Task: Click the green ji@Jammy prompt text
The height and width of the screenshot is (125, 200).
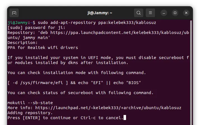Action: coord(18,22)
